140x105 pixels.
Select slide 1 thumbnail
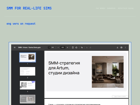point(27,57)
